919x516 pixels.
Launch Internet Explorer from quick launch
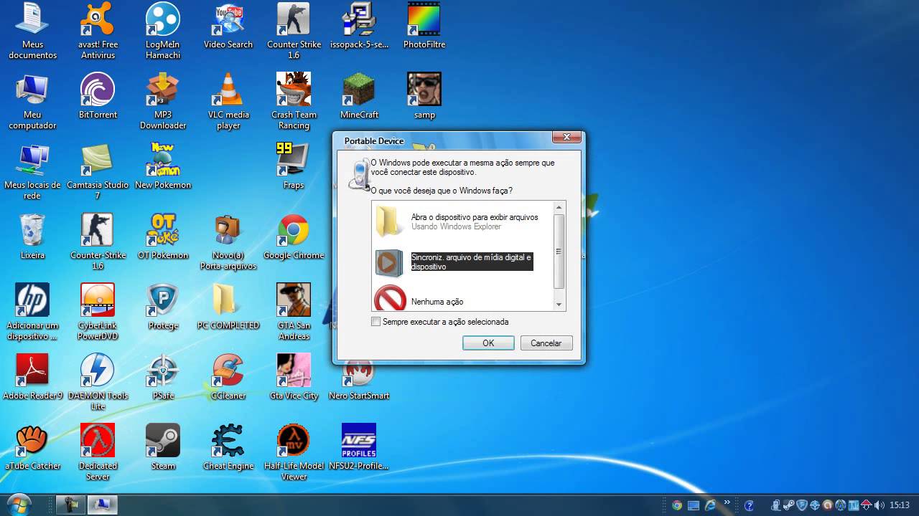tap(711, 505)
